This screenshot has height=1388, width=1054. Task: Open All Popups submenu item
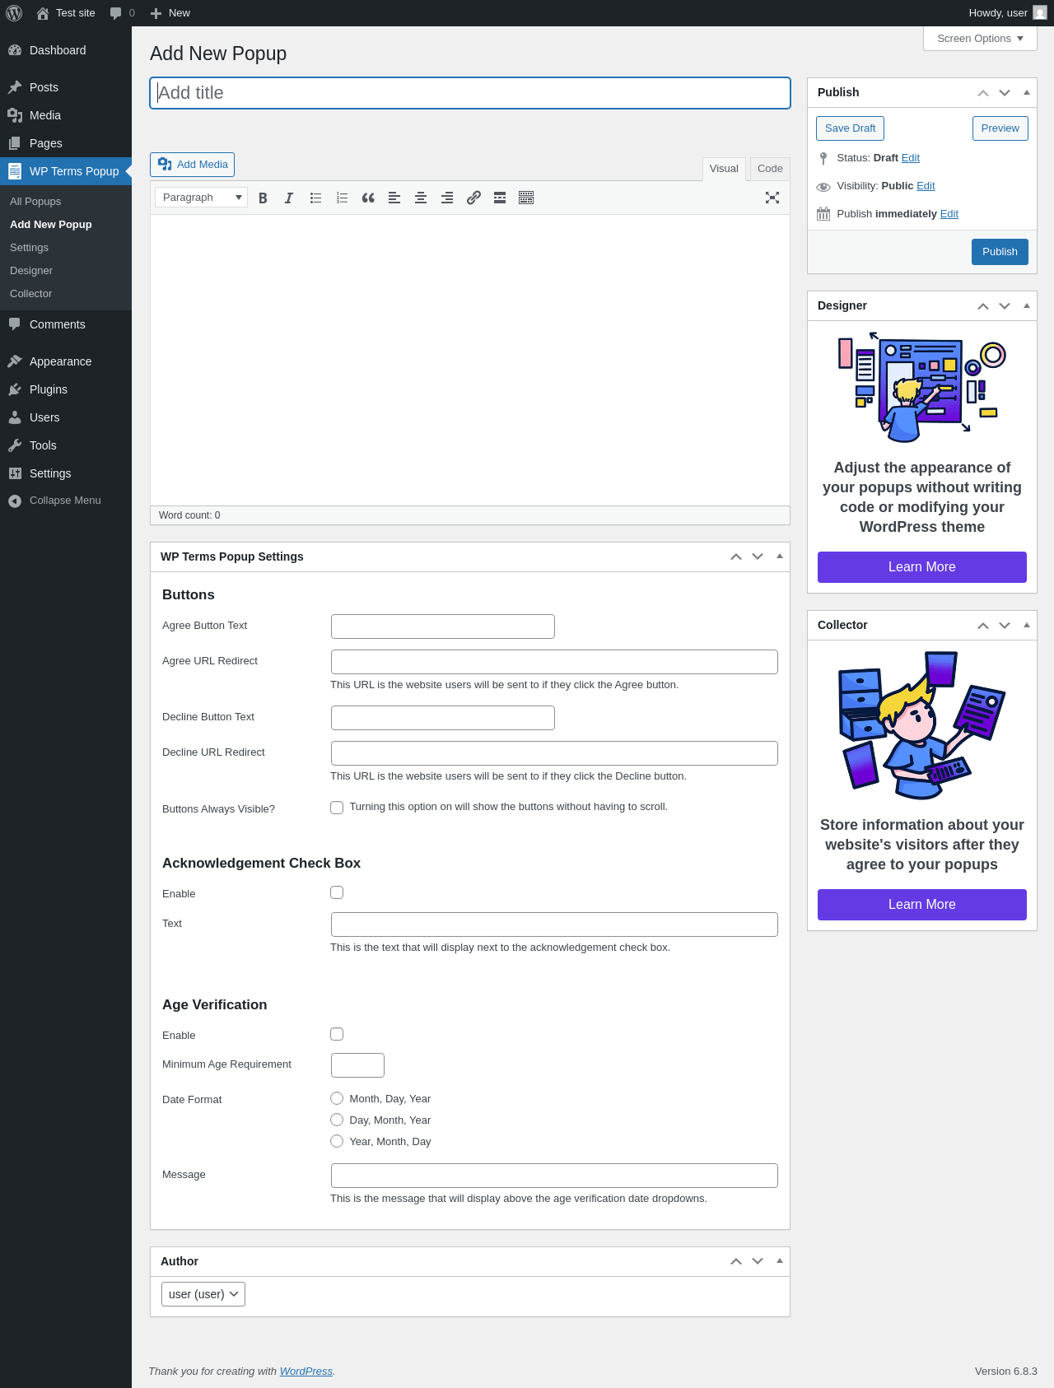coord(35,202)
